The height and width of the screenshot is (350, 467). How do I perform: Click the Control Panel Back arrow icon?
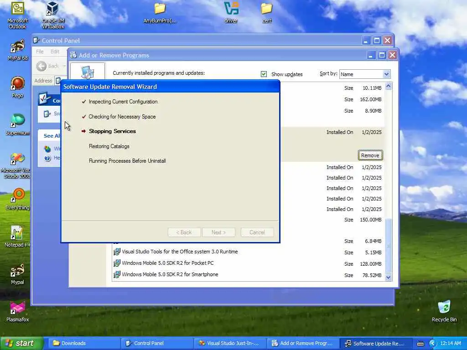(42, 66)
